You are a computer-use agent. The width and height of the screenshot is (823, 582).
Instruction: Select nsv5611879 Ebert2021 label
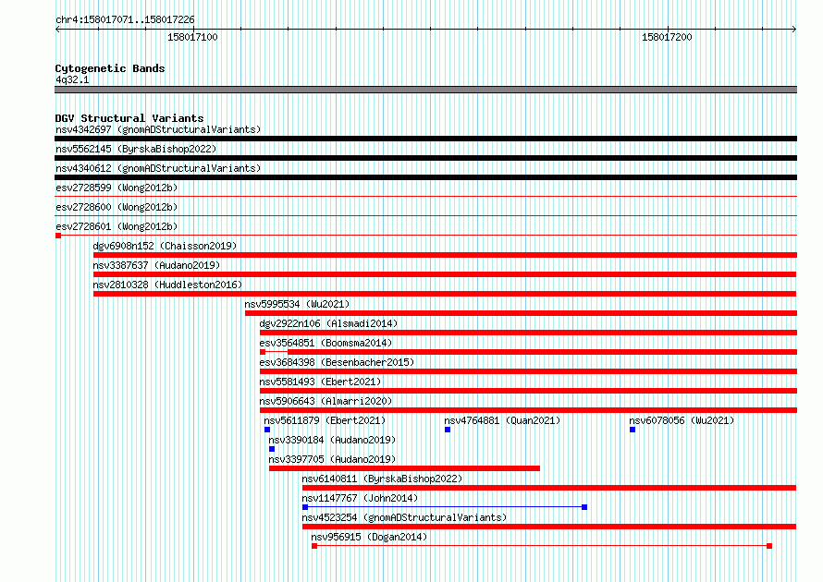point(325,420)
